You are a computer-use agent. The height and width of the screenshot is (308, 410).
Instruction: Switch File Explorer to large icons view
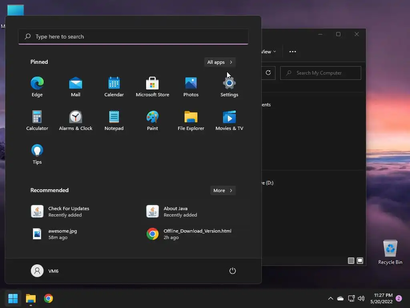(x=360, y=261)
